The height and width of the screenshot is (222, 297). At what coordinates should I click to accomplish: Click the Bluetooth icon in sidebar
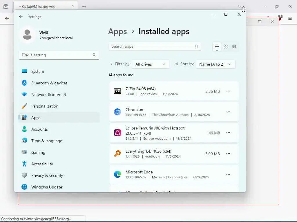[24, 83]
